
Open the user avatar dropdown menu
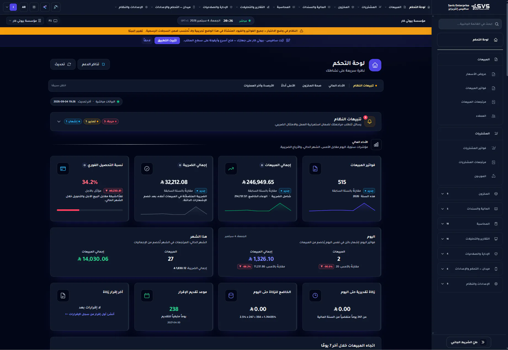click(10, 7)
